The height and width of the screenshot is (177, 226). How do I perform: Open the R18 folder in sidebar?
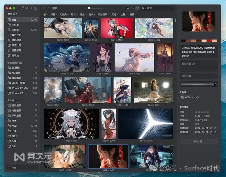click(x=23, y=131)
